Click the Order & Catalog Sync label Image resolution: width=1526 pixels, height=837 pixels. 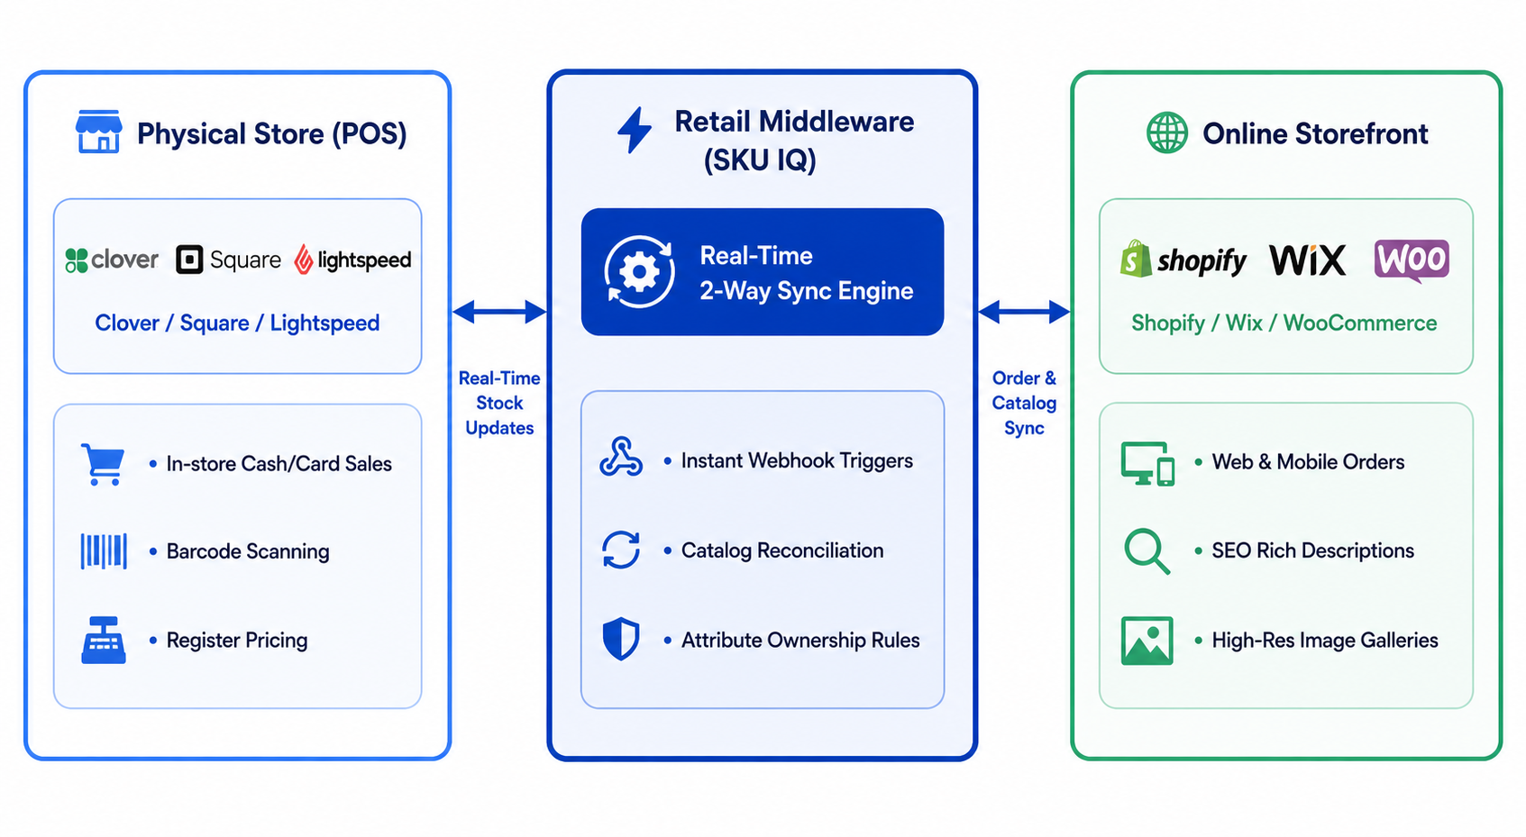1024,403
